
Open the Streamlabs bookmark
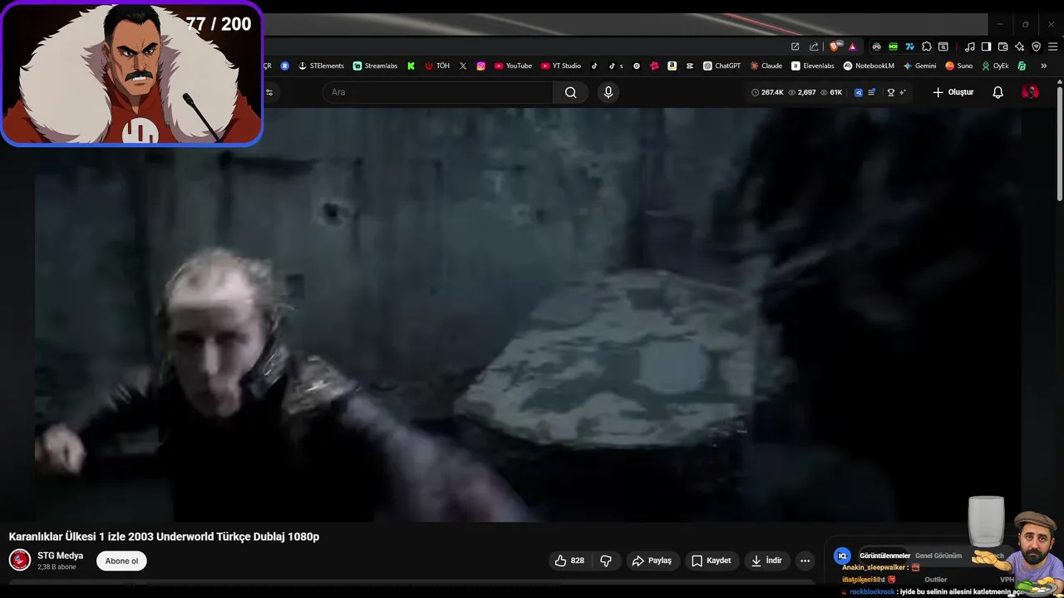375,66
